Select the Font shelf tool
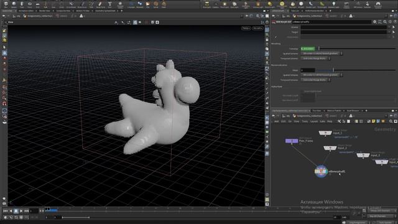Screen dimensions: 398x224 pyautogui.click(x=109, y=4)
